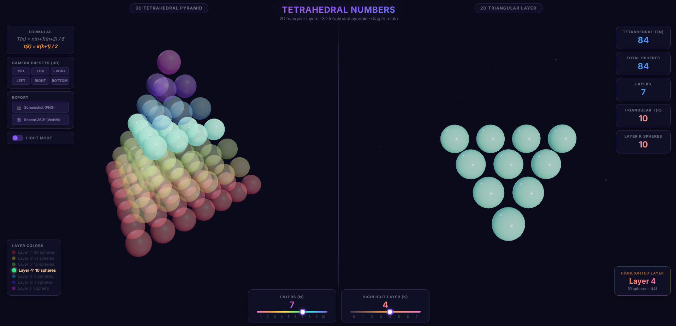Click the Highlight Layer (K) slider handle
The height and width of the screenshot is (326, 676).
click(x=390, y=312)
